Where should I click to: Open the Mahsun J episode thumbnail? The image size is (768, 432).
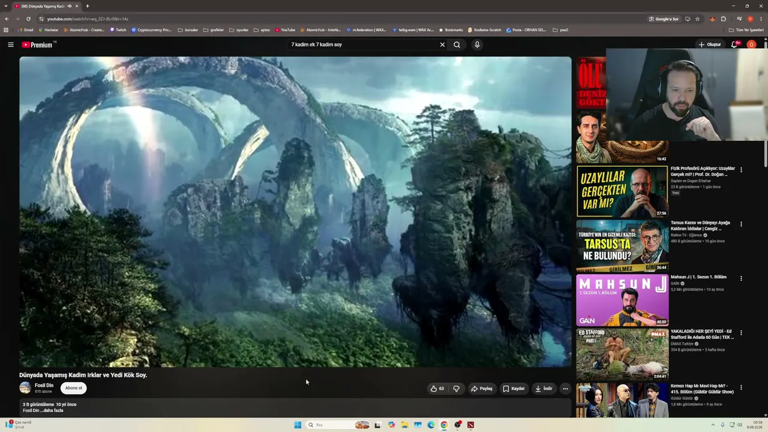622,300
